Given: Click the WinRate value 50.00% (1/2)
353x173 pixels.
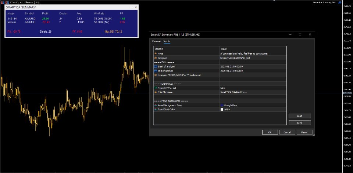Looking at the screenshot, I should pos(102,22).
